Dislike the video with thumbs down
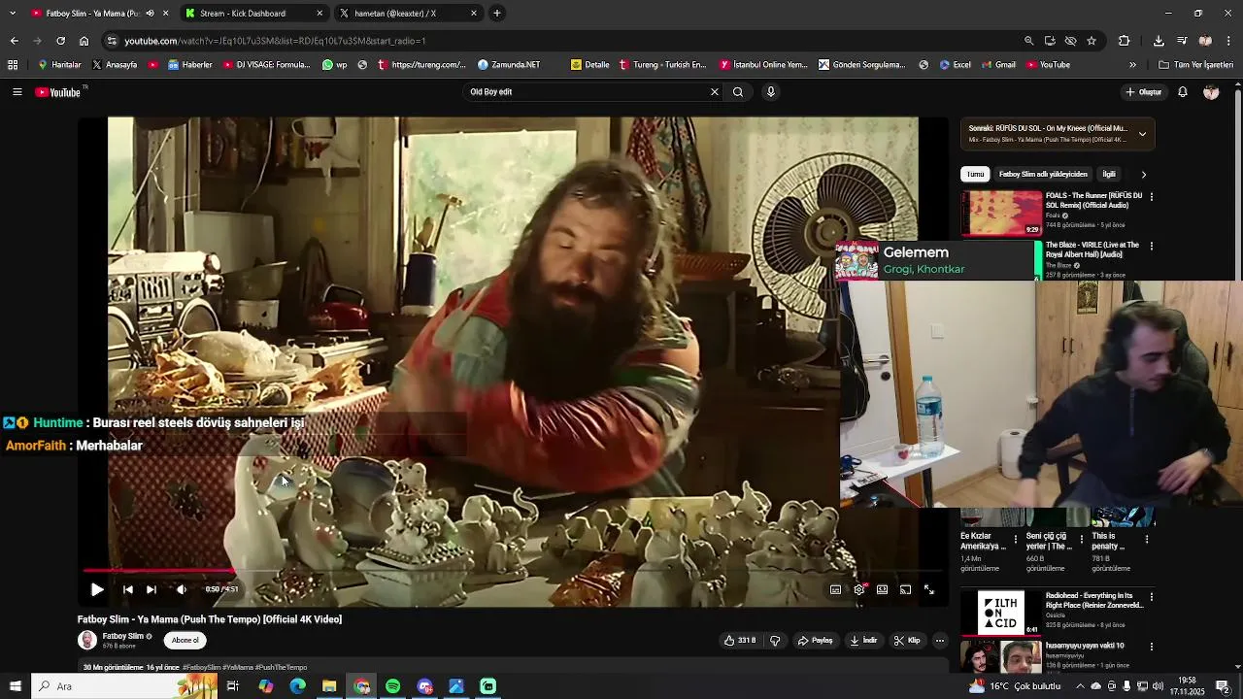 (x=775, y=641)
